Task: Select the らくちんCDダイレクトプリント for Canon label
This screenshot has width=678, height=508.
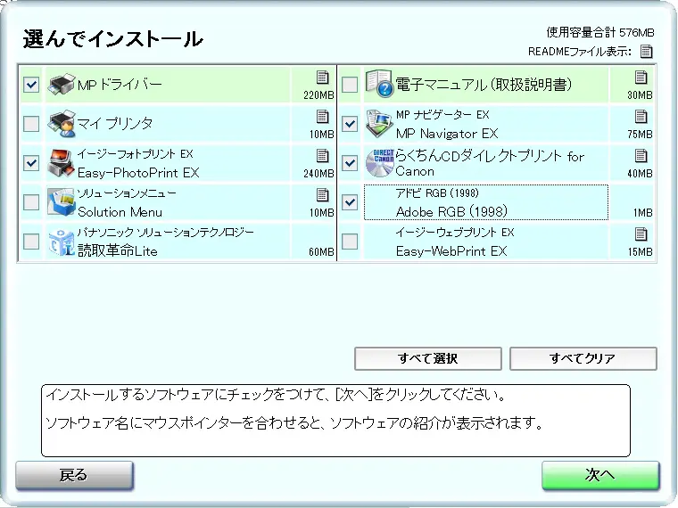Action: (490, 163)
